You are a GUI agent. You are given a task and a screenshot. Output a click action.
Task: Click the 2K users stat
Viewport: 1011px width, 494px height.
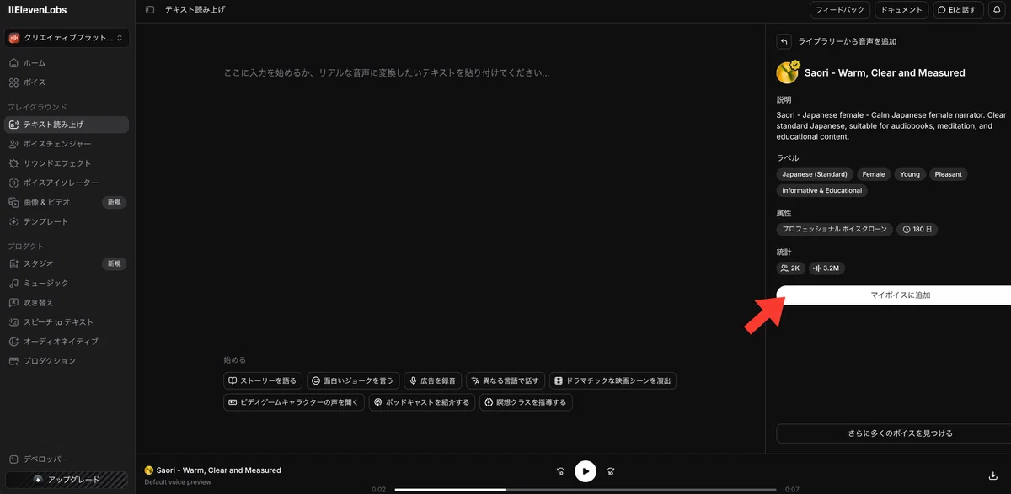point(790,268)
